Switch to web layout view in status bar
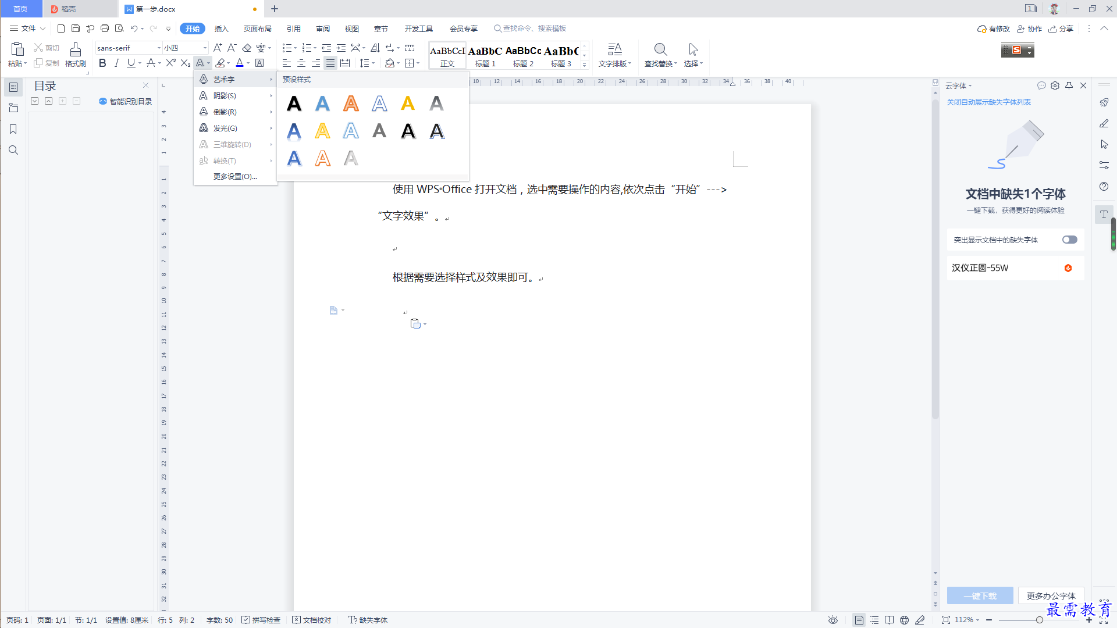The width and height of the screenshot is (1117, 628). pos(904,620)
